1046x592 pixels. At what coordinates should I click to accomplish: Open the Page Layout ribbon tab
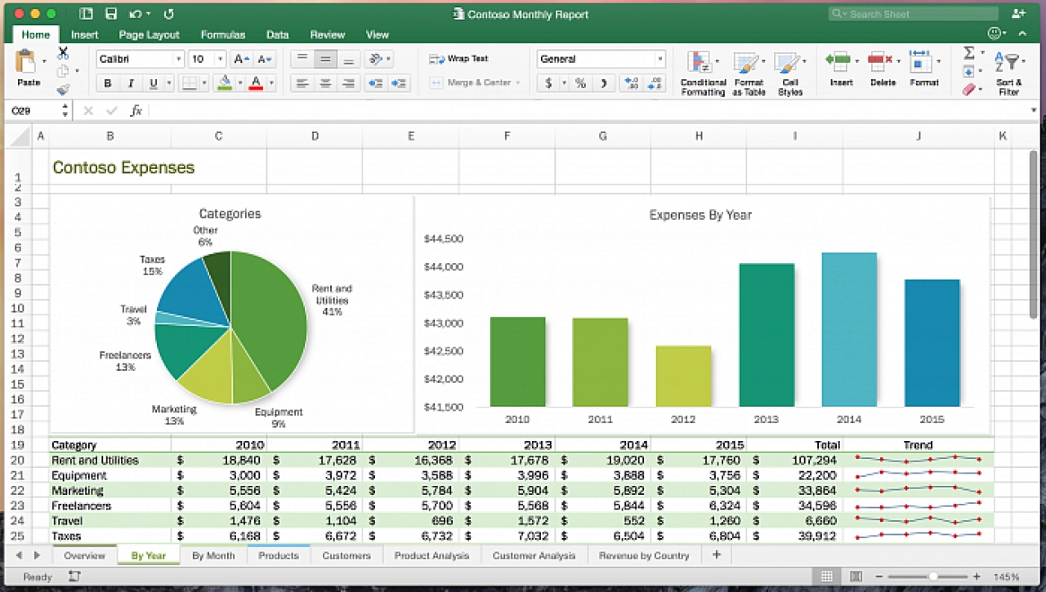[149, 34]
